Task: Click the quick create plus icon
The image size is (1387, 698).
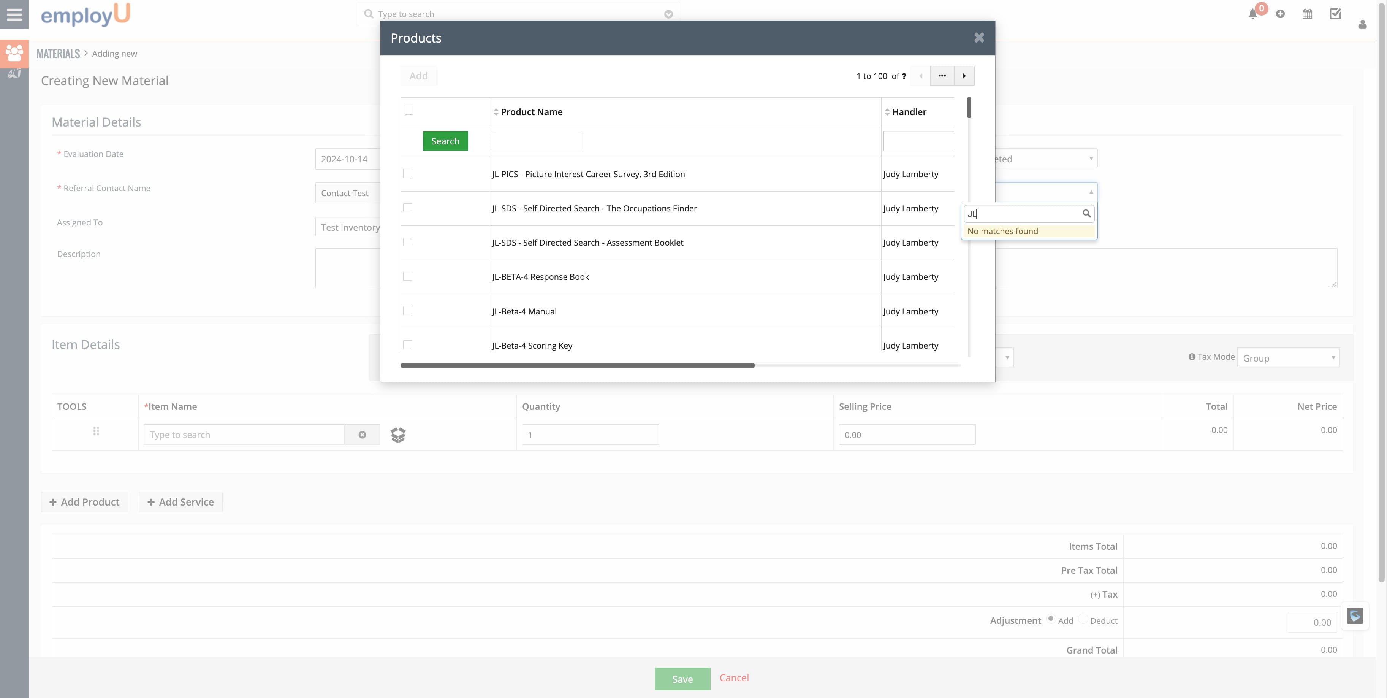Action: point(1280,14)
